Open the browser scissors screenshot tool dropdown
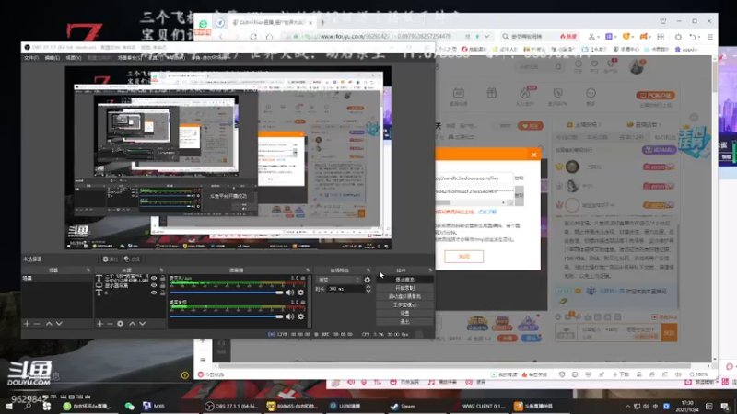The height and width of the screenshot is (414, 737). pyautogui.click(x=598, y=37)
